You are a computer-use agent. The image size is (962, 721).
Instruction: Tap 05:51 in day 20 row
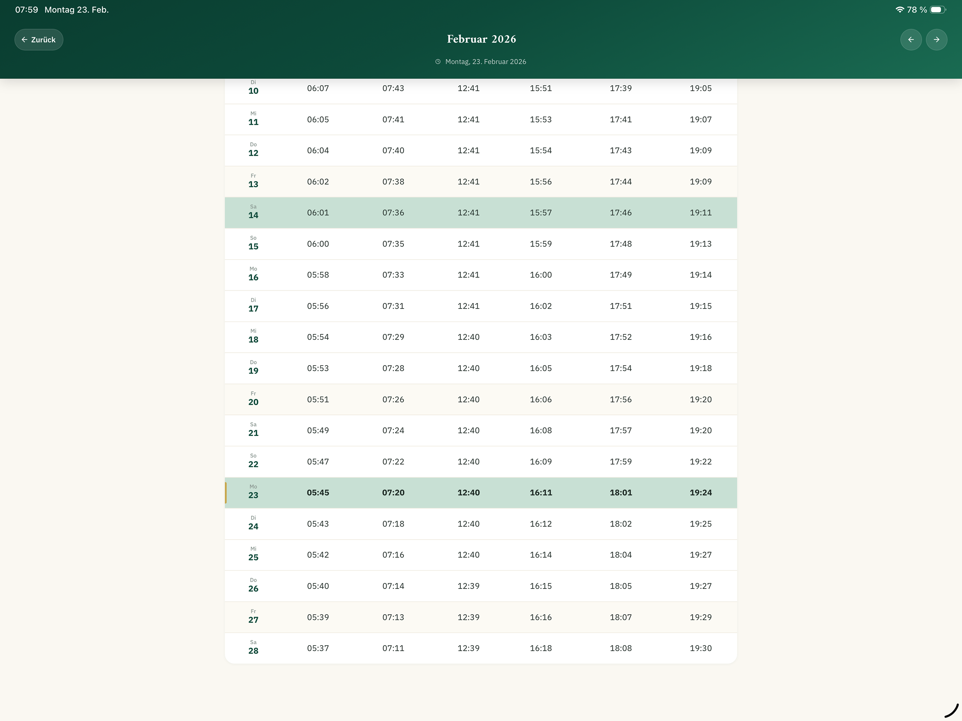click(318, 399)
